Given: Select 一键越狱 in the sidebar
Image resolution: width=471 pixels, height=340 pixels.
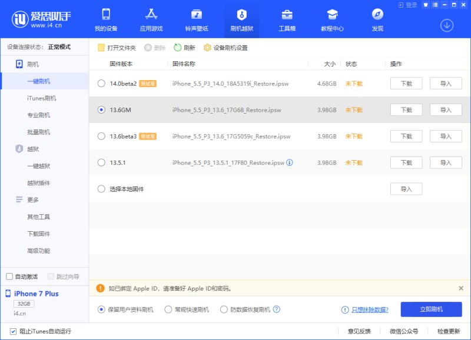Looking at the screenshot, I should pos(45,166).
